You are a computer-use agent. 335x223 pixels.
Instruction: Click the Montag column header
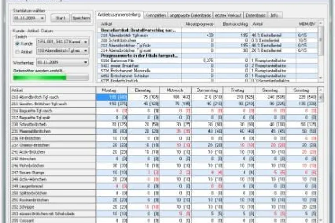coord(112,90)
